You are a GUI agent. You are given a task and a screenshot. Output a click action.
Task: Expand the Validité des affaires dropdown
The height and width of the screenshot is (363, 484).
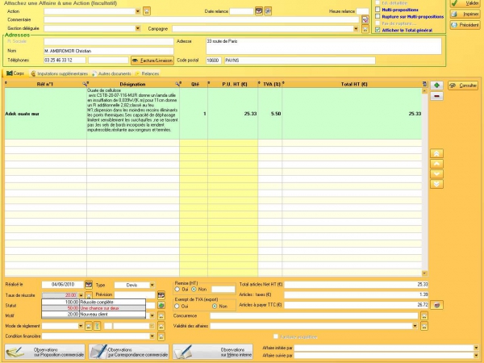(415, 326)
